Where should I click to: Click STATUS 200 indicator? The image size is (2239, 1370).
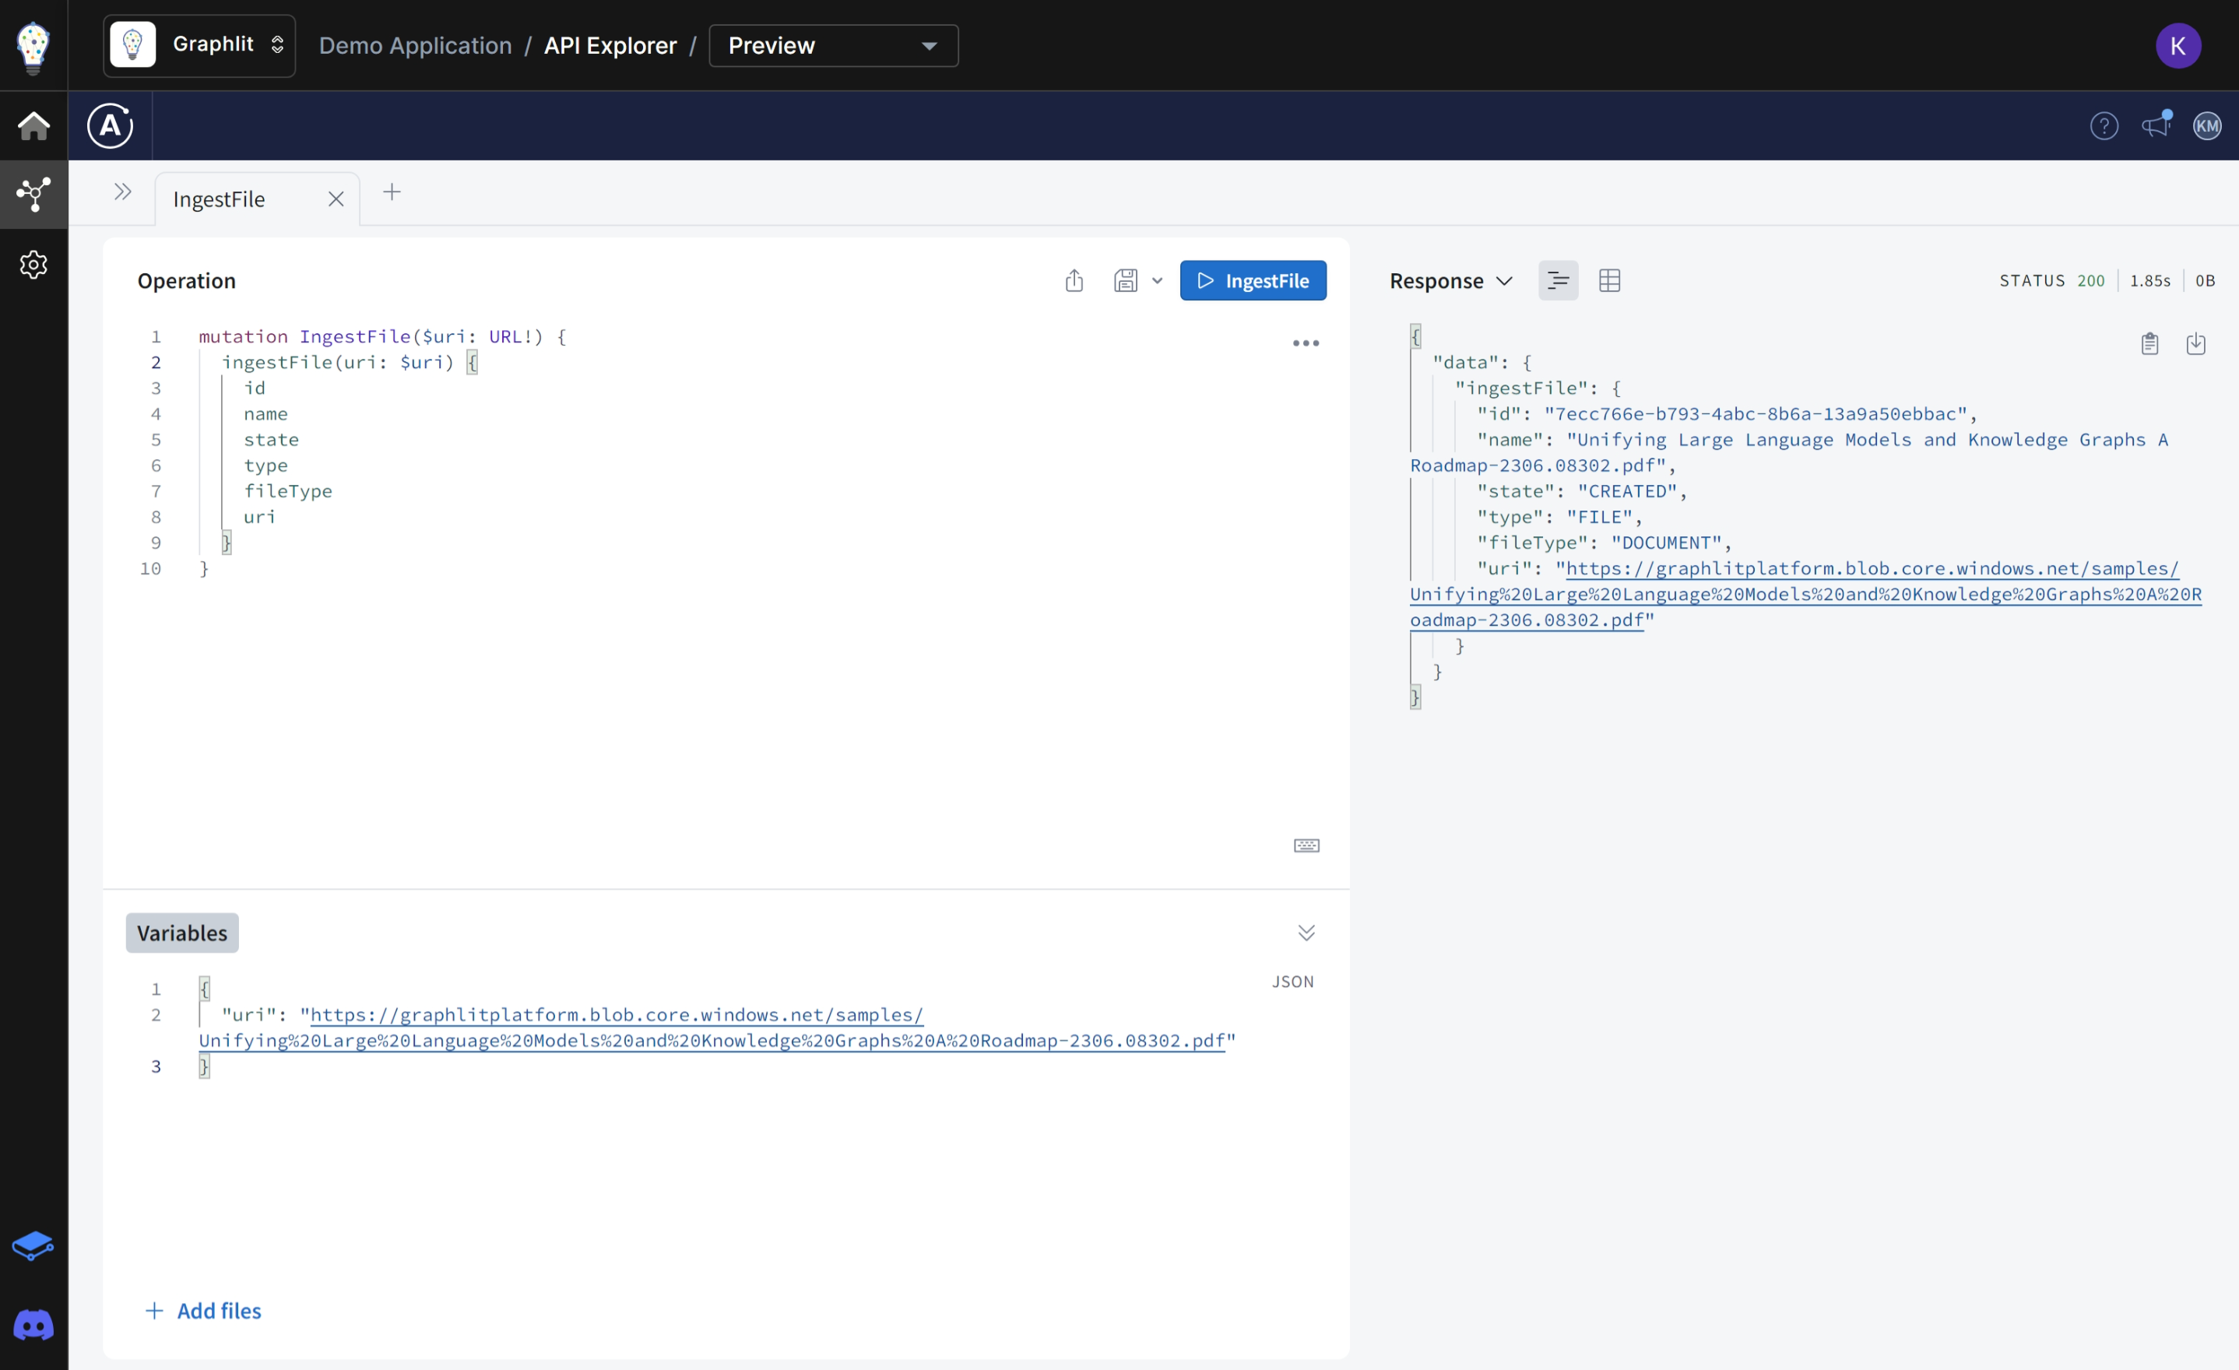(x=2052, y=281)
